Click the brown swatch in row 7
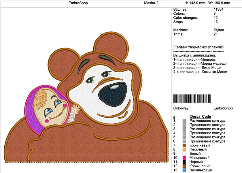 [184, 146]
